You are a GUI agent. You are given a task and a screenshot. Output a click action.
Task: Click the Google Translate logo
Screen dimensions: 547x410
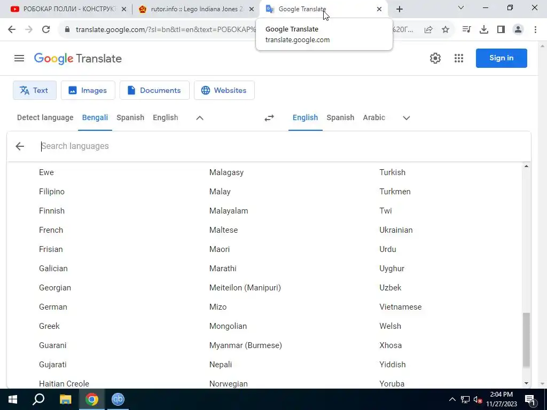[x=78, y=58]
